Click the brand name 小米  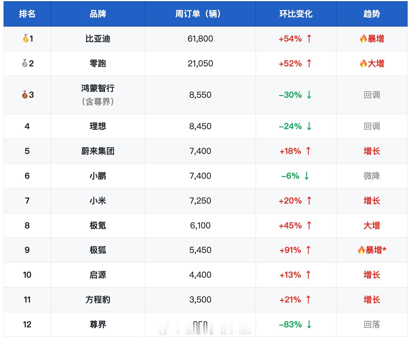[x=98, y=201]
